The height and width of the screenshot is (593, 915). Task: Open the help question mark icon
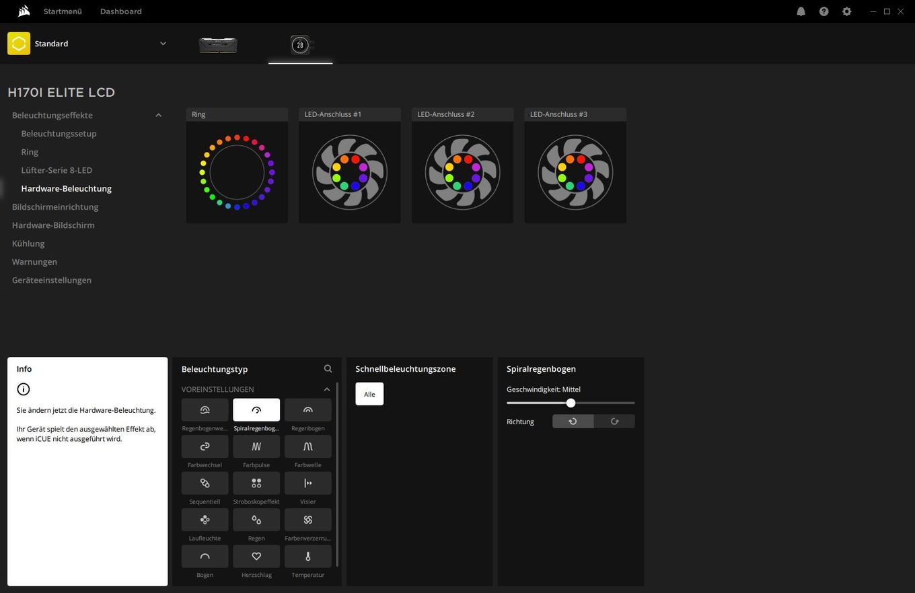tap(824, 11)
